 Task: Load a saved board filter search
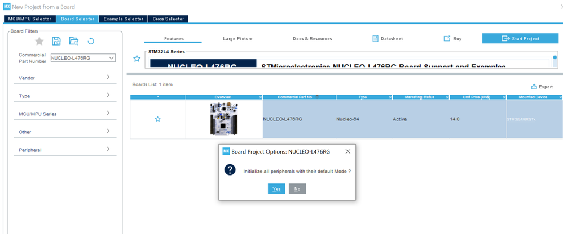pyautogui.click(x=73, y=41)
